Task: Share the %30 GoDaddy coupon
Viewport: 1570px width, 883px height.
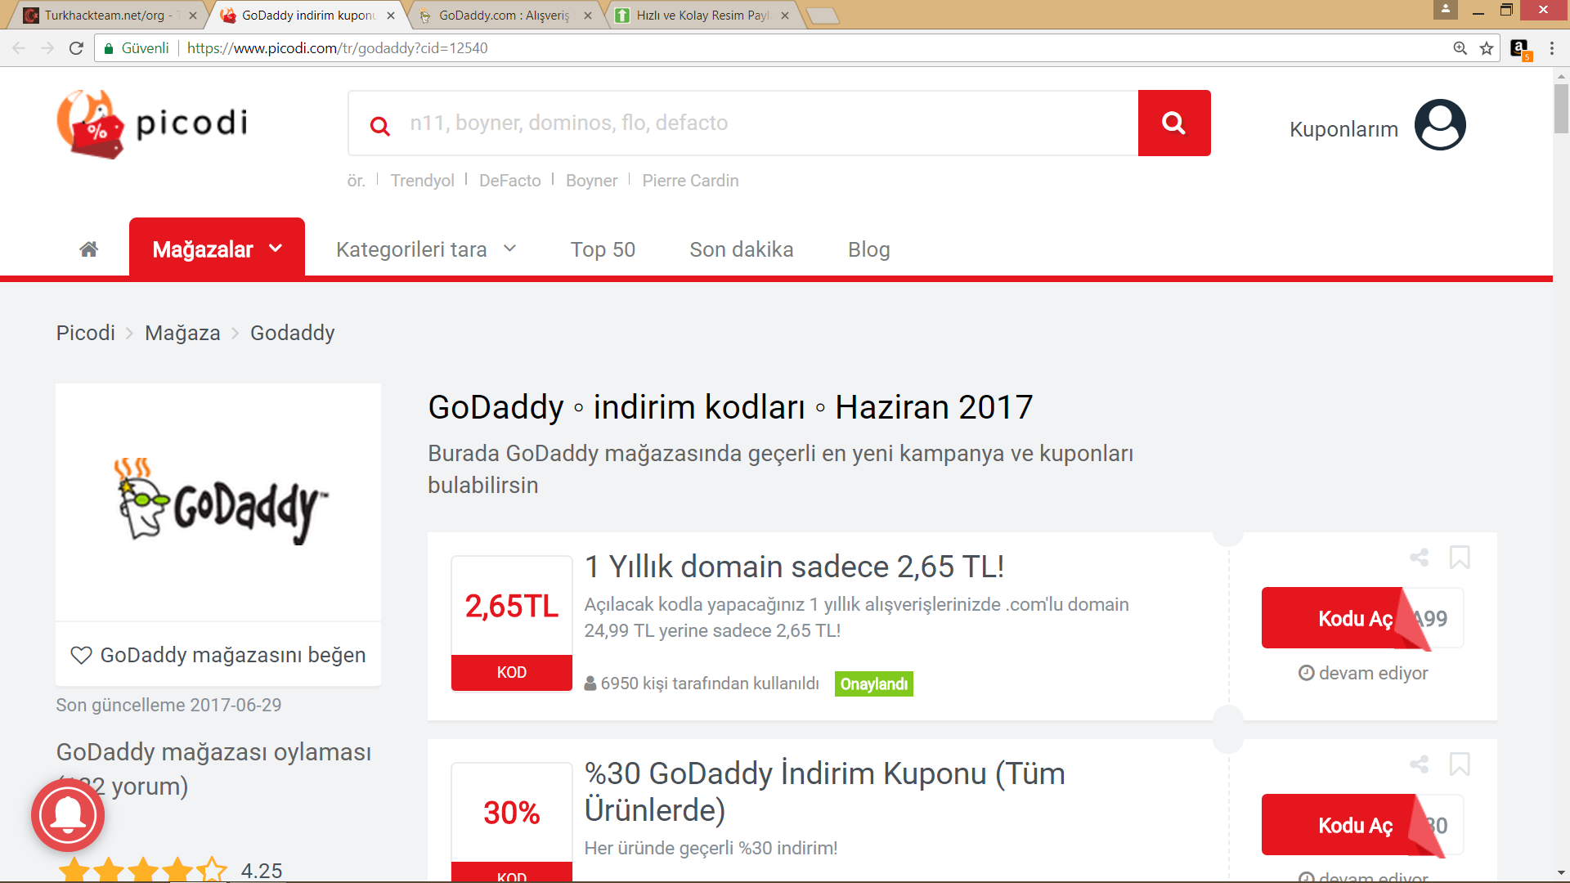Action: tap(1420, 764)
